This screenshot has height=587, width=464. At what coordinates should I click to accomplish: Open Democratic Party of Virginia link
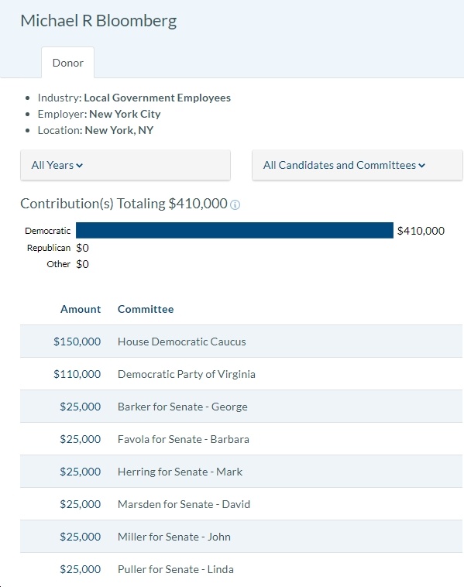point(187,374)
